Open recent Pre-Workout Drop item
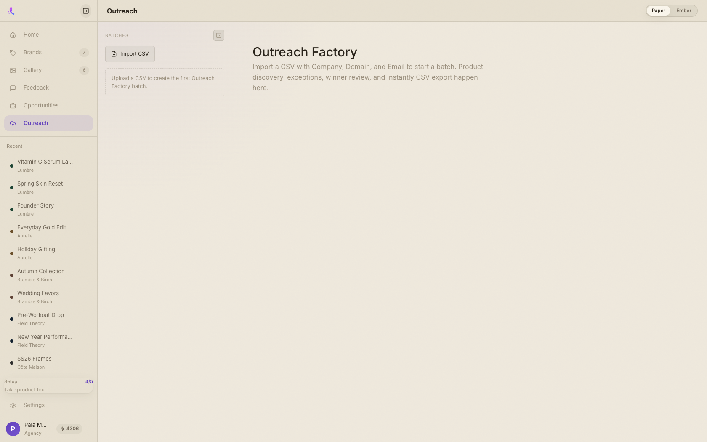Viewport: 707px width, 442px height. (48, 319)
